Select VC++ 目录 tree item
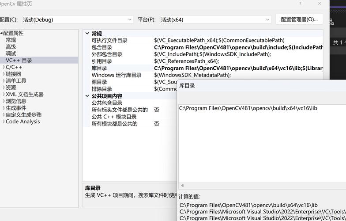 pos(19,60)
